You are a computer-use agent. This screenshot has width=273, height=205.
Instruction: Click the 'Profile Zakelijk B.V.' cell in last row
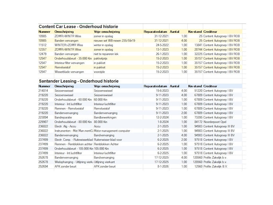pos(215,166)
